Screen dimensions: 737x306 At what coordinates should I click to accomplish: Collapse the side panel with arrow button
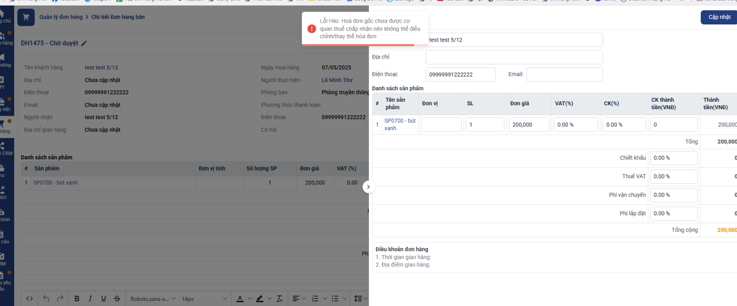click(x=368, y=187)
